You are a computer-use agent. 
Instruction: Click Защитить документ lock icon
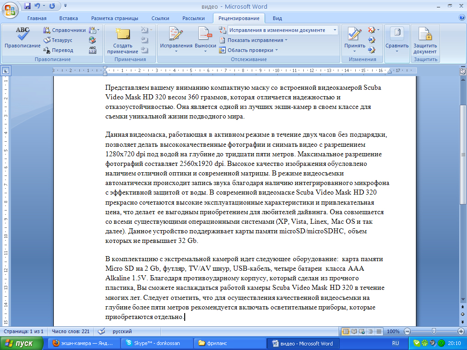tap(425, 40)
